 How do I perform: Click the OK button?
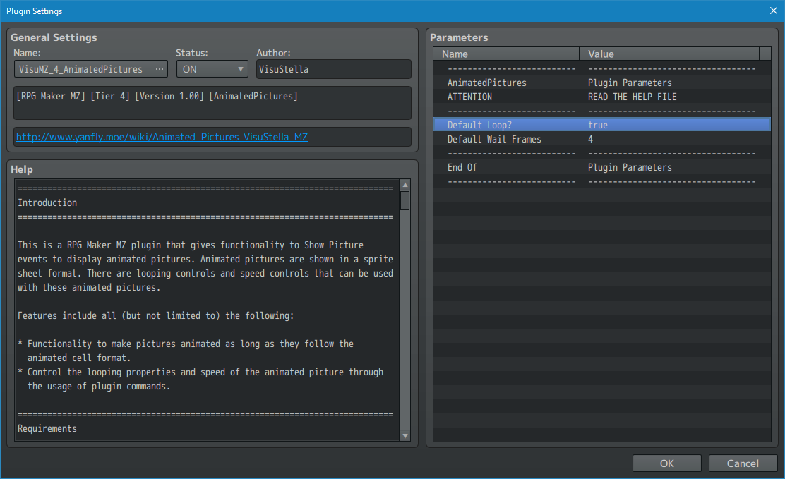(x=666, y=463)
